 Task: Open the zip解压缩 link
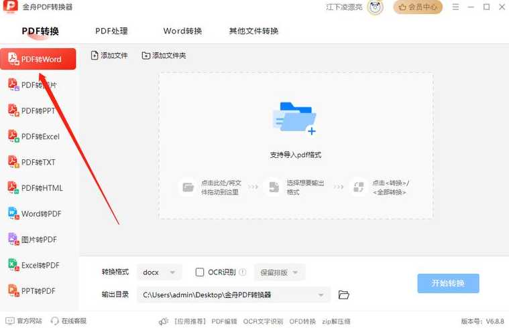[336, 321]
